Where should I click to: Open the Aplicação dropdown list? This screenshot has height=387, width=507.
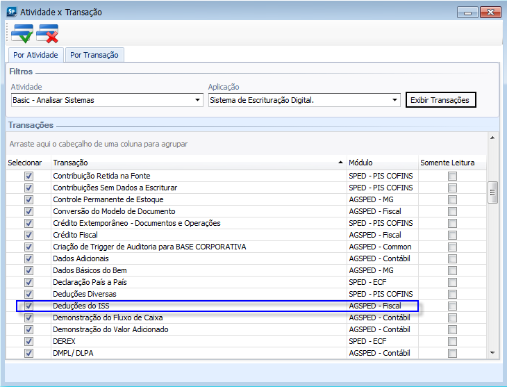tap(394, 100)
